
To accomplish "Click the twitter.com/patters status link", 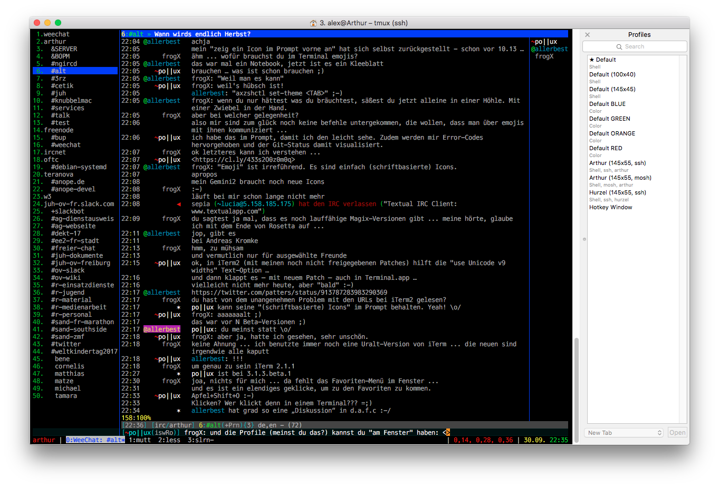I will point(289,293).
